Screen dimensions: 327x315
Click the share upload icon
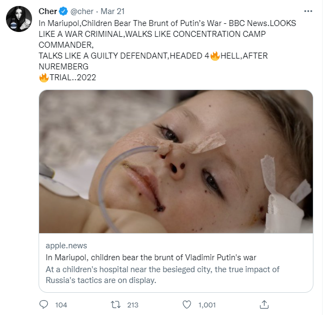[x=265, y=304]
